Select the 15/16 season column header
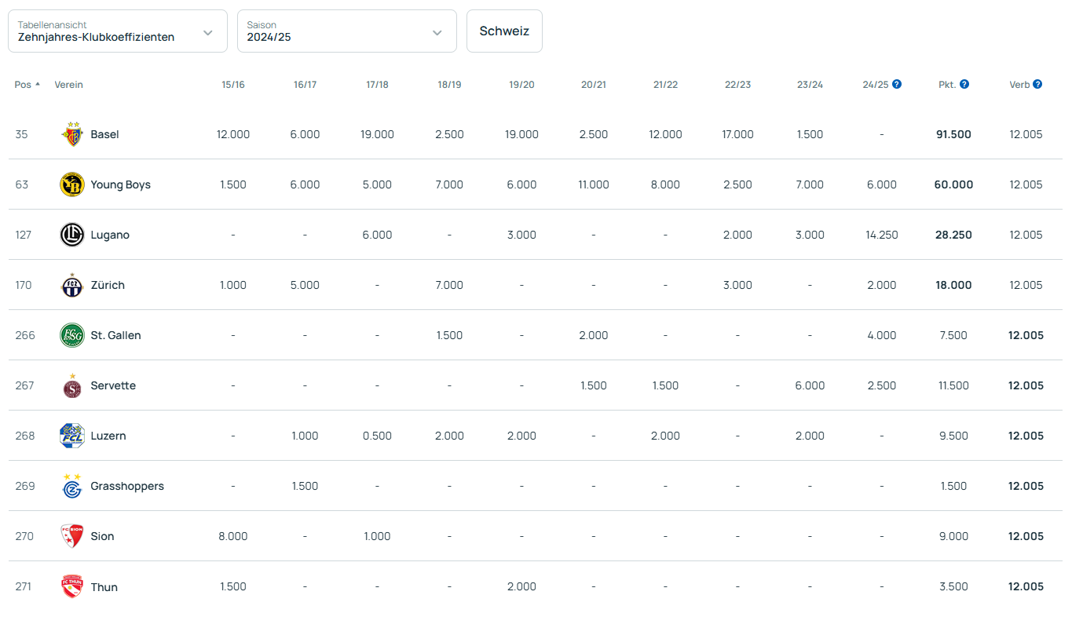Viewport: 1072px width, 617px height. (233, 85)
